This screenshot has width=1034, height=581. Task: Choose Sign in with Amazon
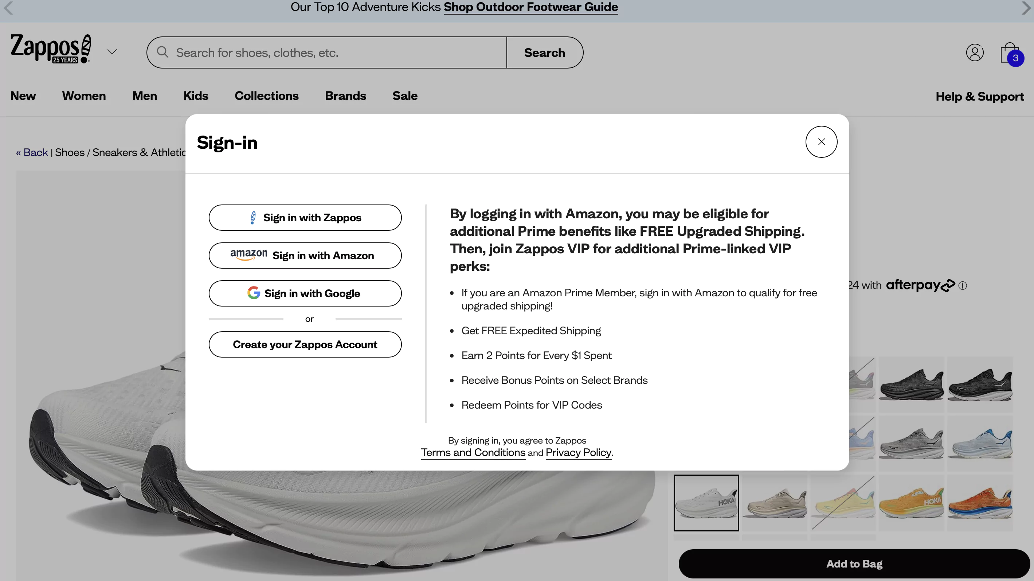[x=305, y=256]
